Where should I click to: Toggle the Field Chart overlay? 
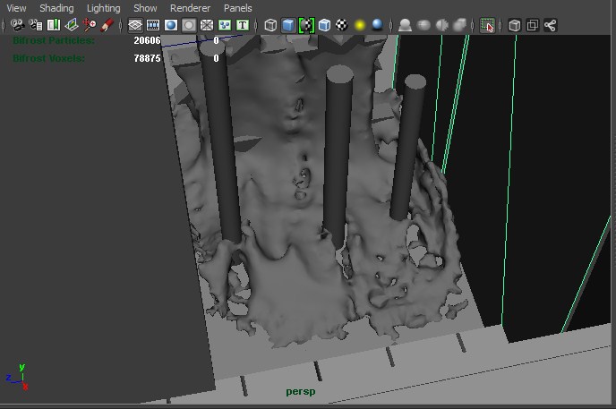click(x=207, y=25)
